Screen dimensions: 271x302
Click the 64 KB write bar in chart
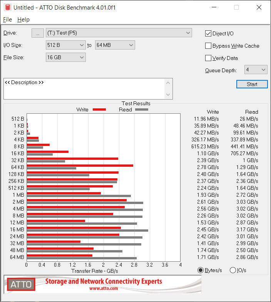[x=80, y=166]
